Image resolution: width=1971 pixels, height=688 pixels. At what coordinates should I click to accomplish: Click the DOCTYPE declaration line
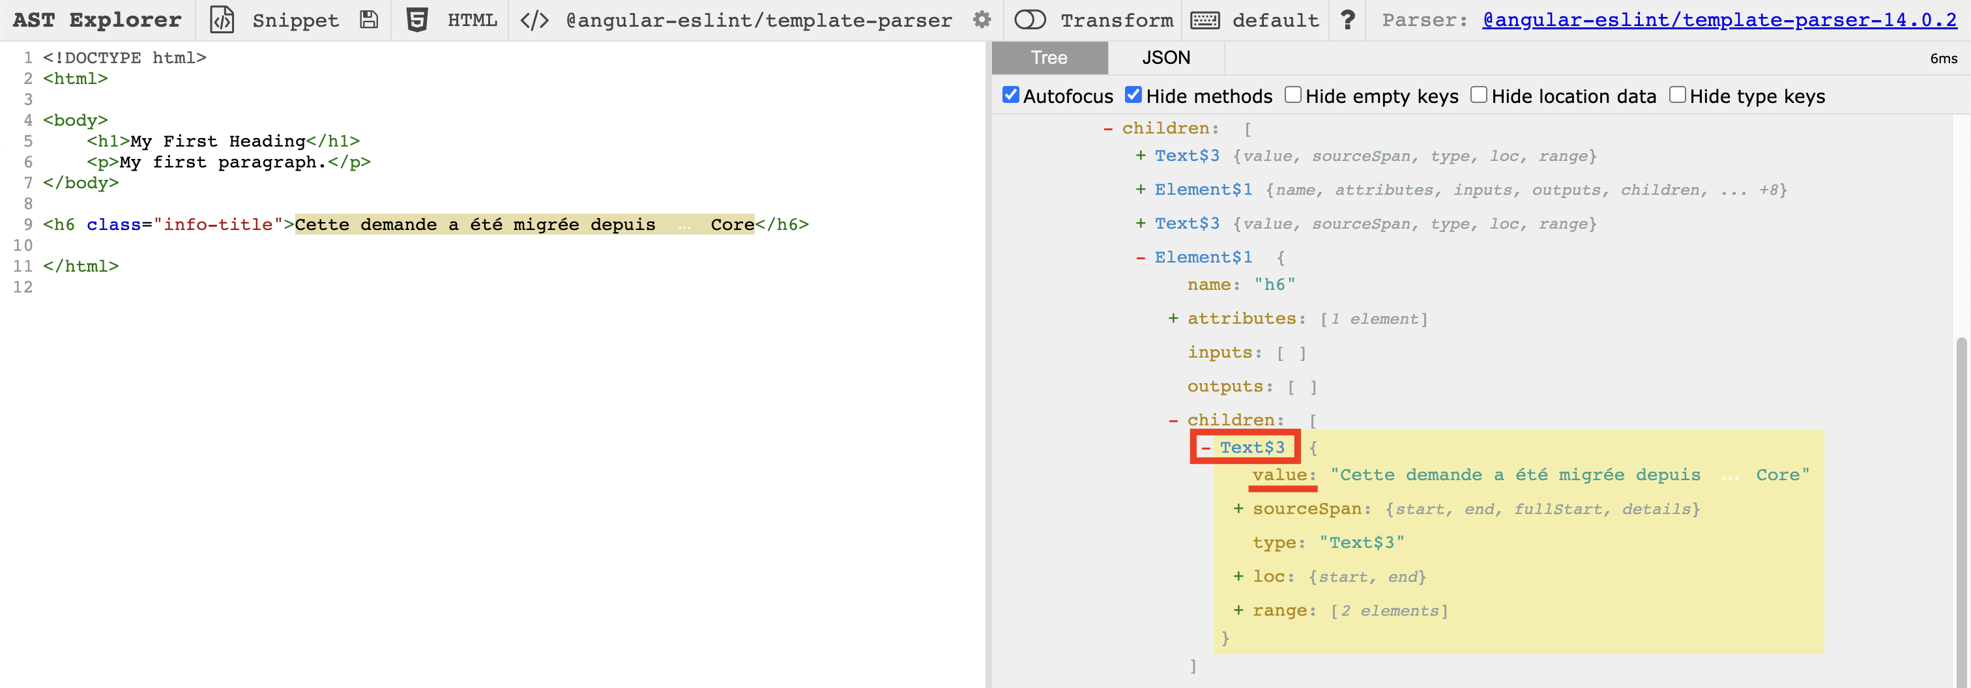click(124, 58)
